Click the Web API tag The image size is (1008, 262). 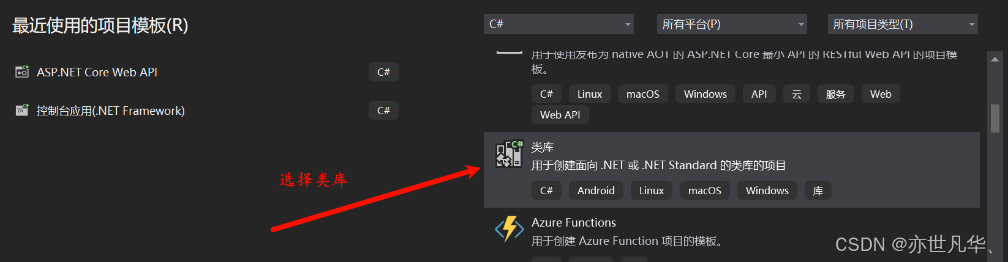560,115
